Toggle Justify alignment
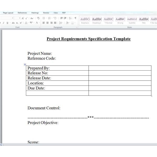The width and height of the screenshot is (157, 157). tap(55, 23)
